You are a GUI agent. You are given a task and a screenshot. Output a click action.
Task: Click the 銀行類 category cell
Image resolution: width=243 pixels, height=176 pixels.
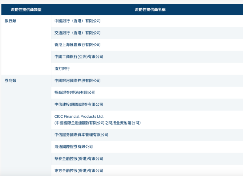26,45
